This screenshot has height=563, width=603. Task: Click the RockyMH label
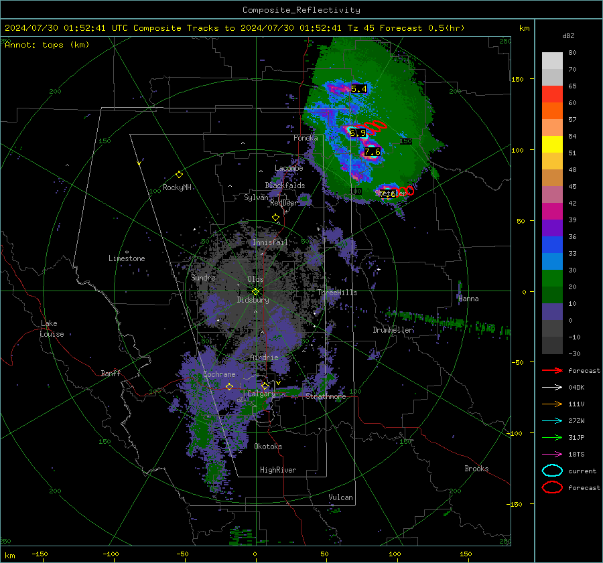click(177, 187)
